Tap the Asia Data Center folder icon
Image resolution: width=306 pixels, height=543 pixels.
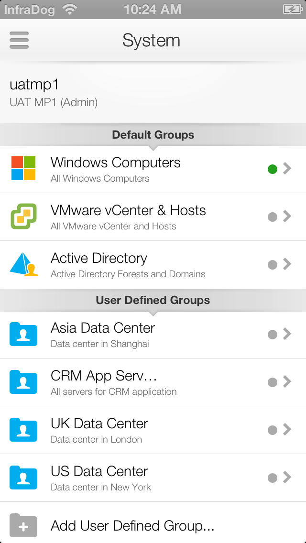click(23, 334)
